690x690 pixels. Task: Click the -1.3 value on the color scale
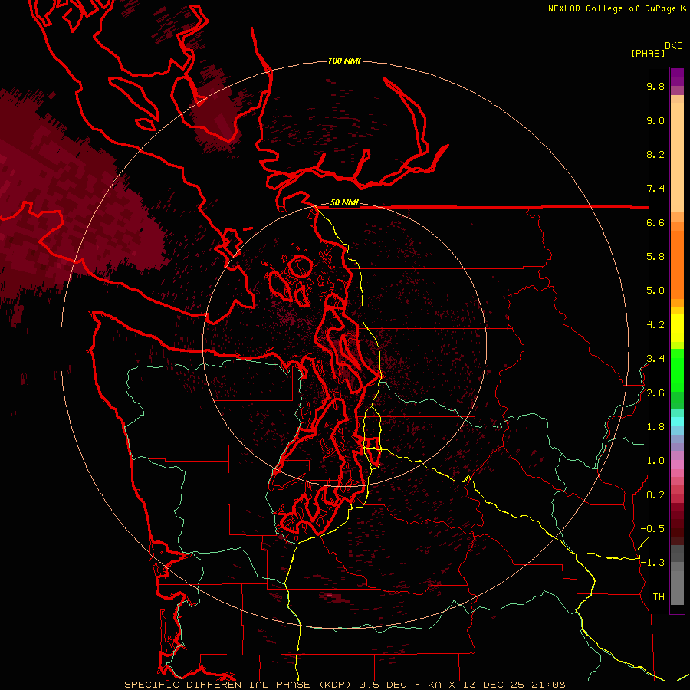652,563
